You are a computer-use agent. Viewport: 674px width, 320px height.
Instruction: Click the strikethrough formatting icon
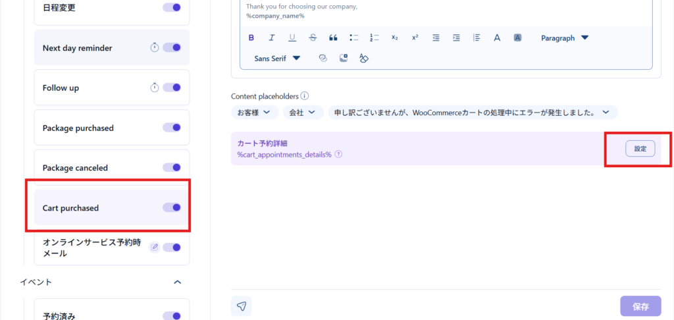coord(313,38)
